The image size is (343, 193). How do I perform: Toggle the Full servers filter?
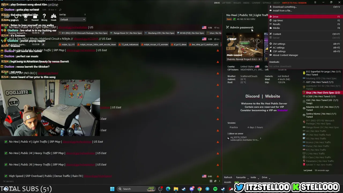coord(26,17)
